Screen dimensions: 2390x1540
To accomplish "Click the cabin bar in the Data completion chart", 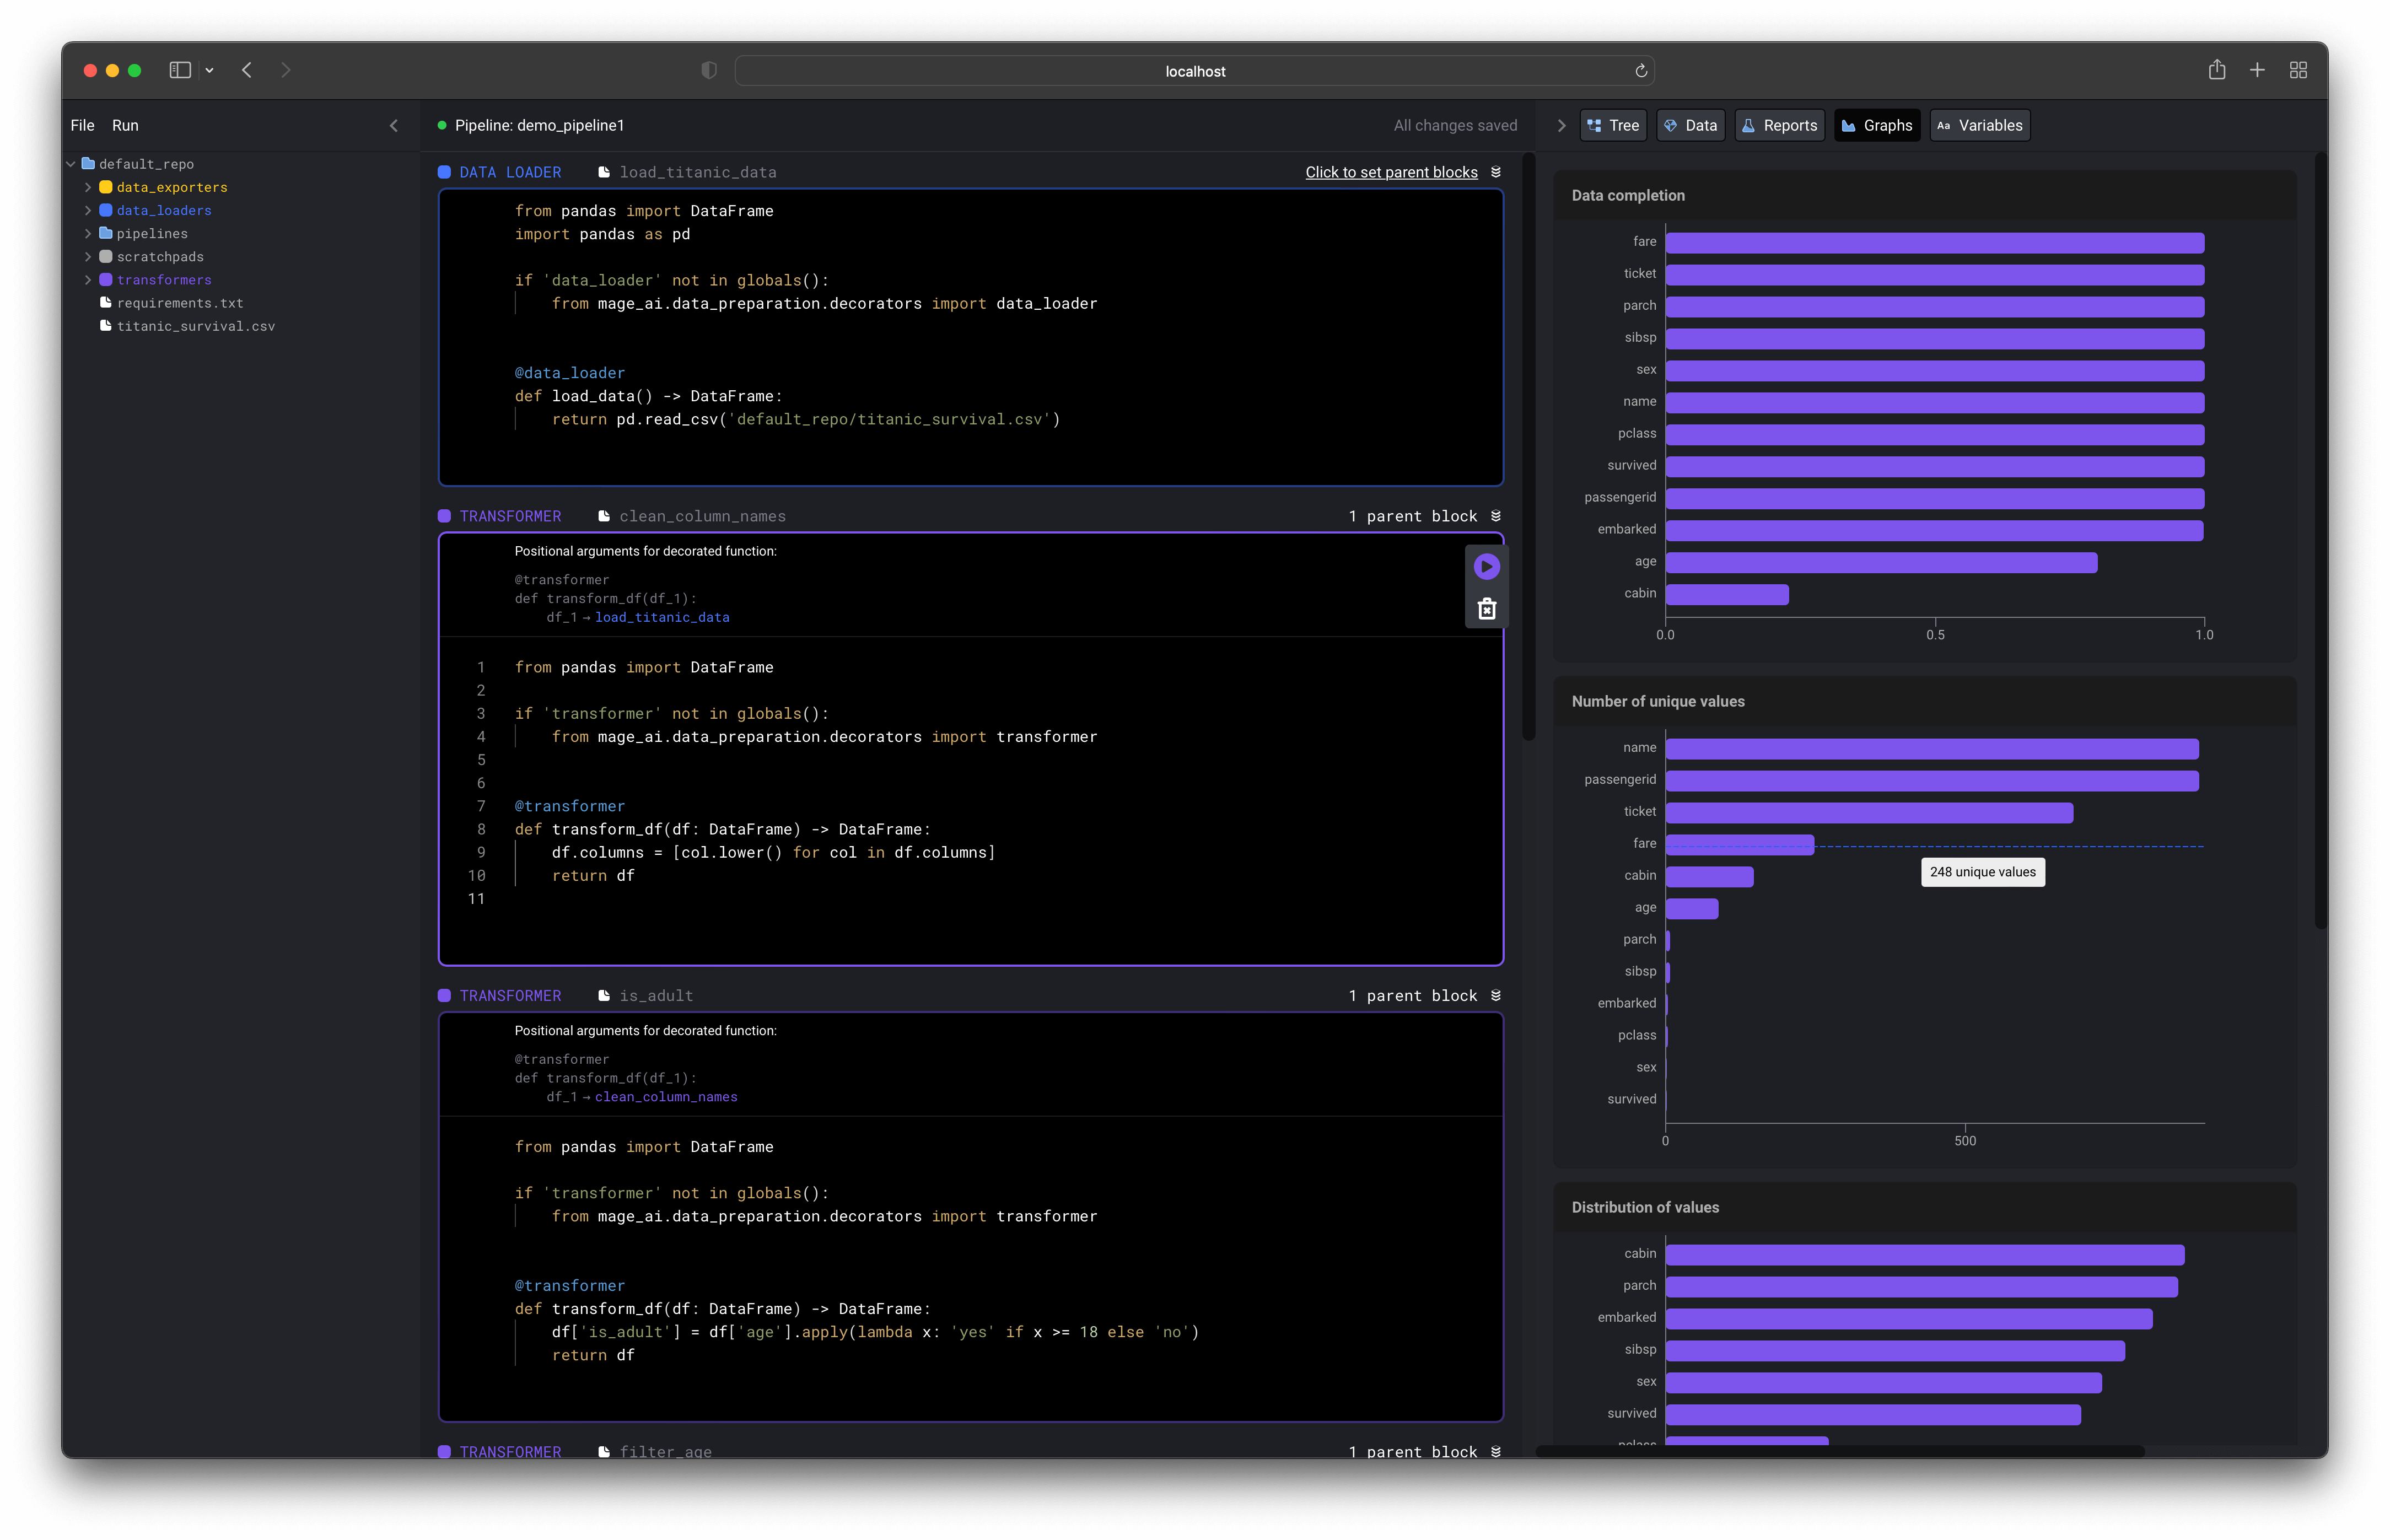I will [1726, 594].
